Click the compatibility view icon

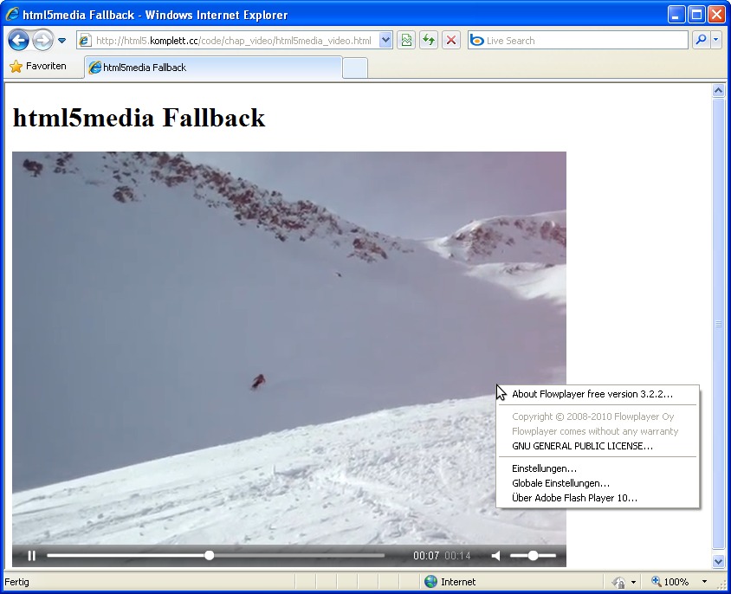click(x=405, y=40)
